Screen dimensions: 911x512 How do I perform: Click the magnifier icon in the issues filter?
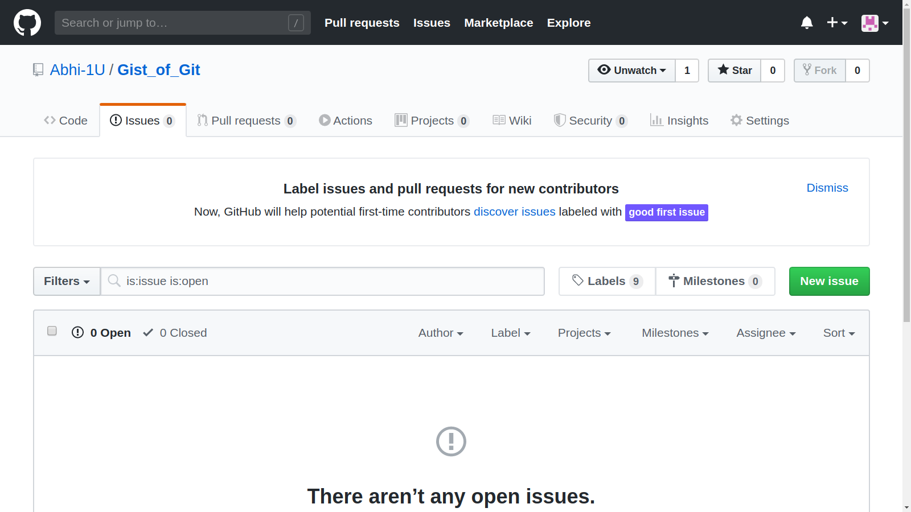[114, 281]
